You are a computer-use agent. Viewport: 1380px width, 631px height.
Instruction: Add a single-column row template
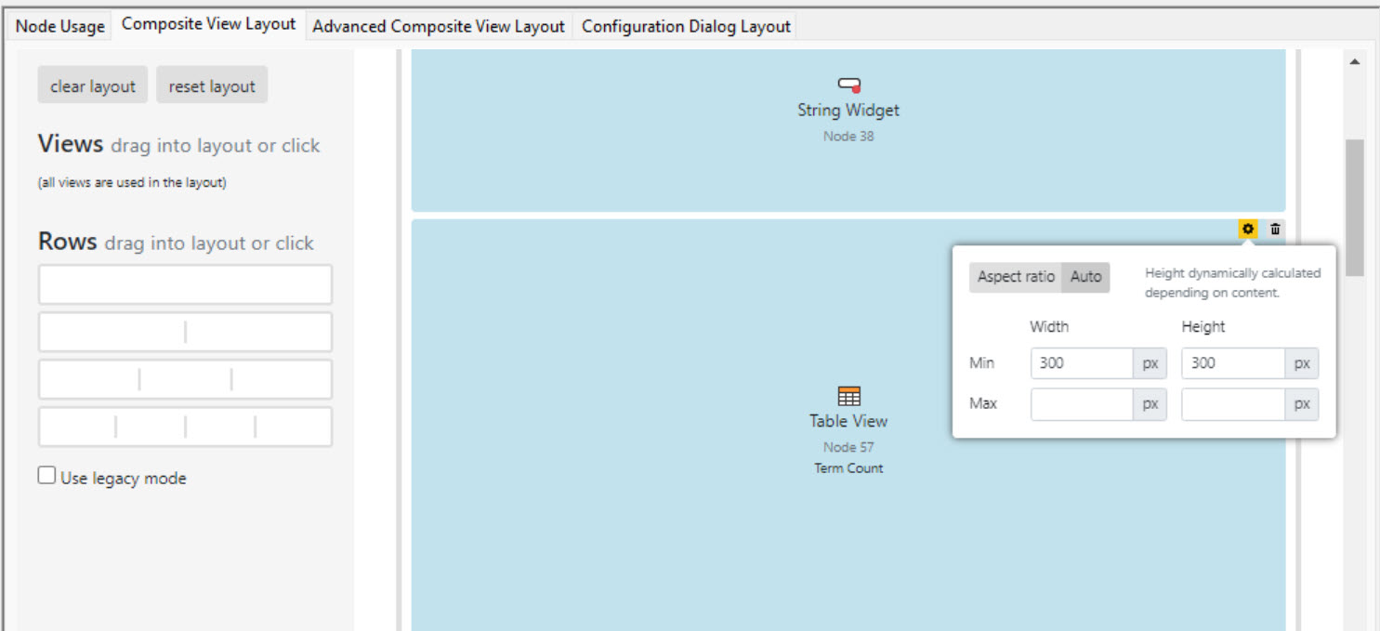click(x=185, y=284)
